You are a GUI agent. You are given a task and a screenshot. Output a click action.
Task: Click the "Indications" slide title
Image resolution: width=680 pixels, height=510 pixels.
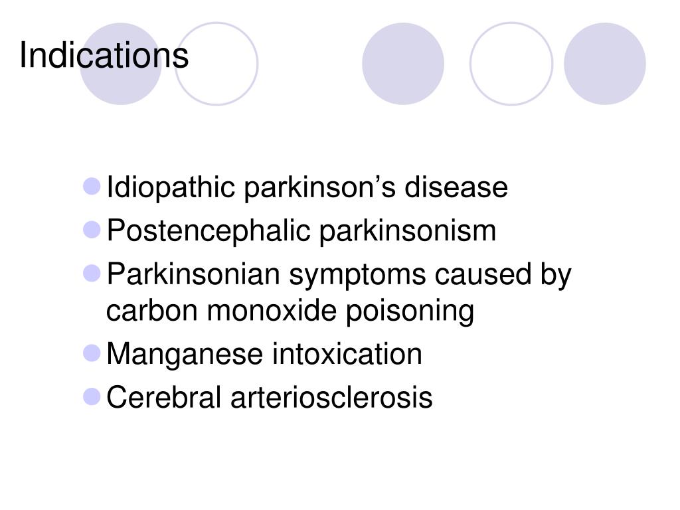click(x=104, y=55)
